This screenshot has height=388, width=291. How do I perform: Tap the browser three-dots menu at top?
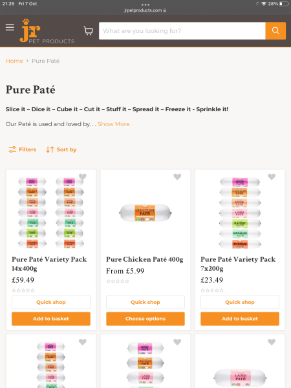(145, 5)
